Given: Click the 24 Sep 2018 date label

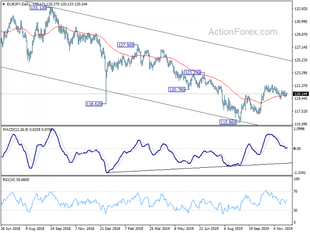Looking at the screenshot, I should point(60,228).
